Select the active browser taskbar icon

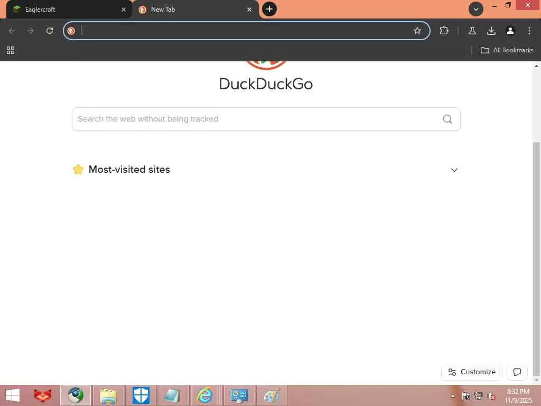[76, 395]
